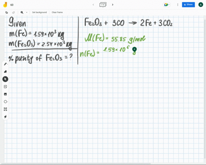This screenshot has height=165, width=206.
Task: Click the horizontal scrollbar at the bottom
Action: (x=76, y=164)
